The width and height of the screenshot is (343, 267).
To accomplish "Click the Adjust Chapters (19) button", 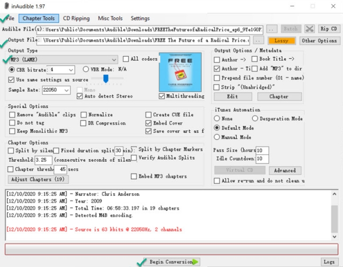I will 38,179.
